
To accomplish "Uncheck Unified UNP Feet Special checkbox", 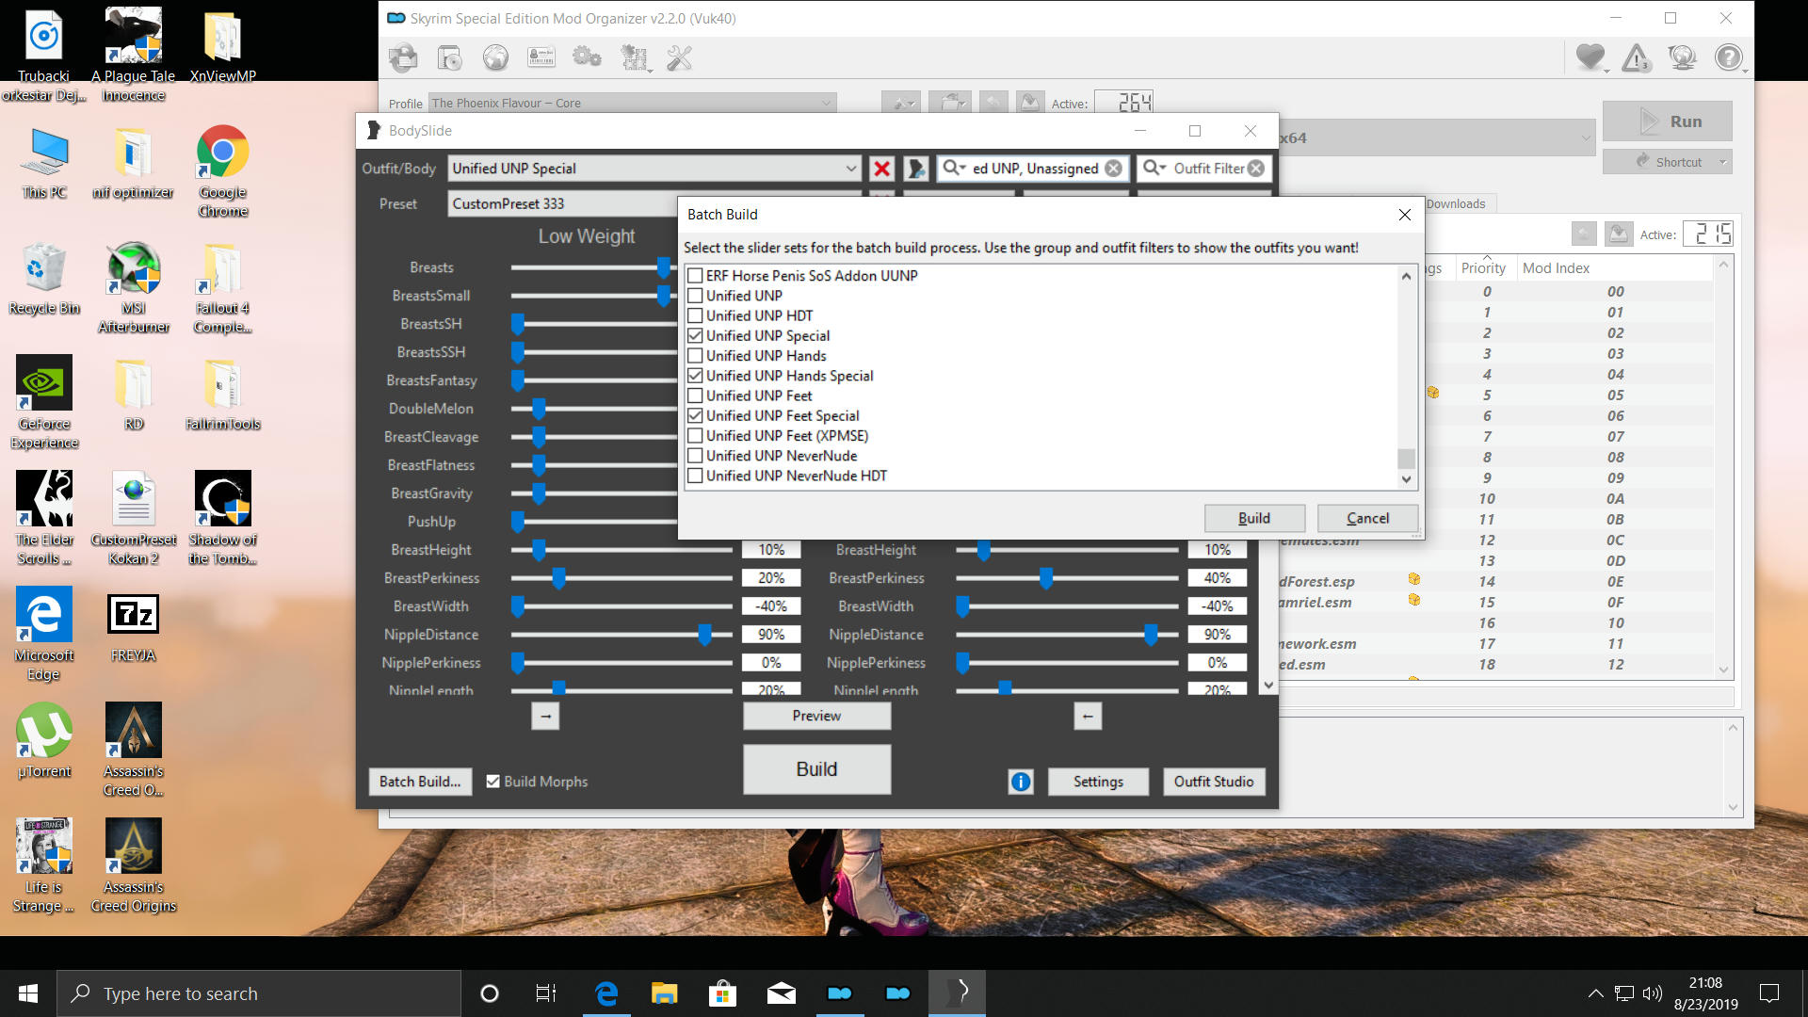I will [695, 416].
